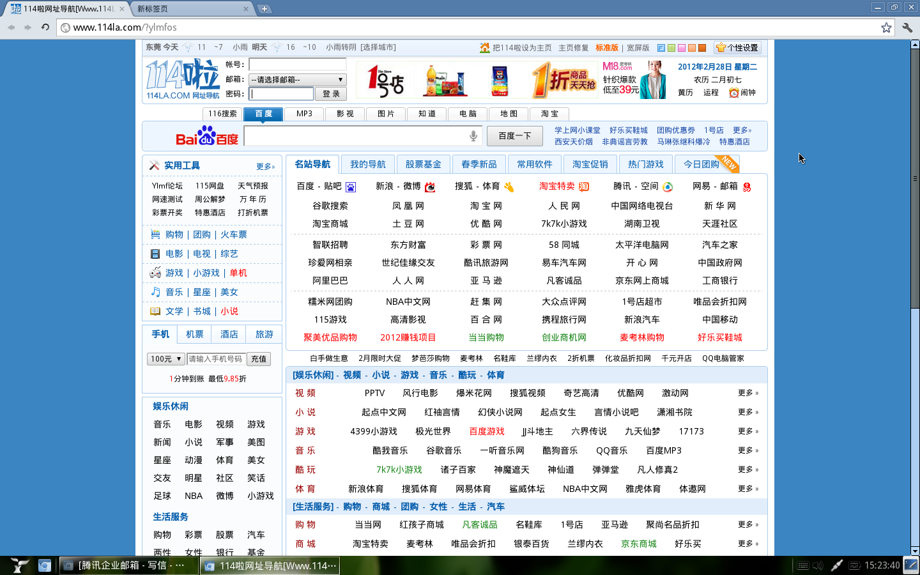Open the 个性设置 button

pyautogui.click(x=738, y=47)
